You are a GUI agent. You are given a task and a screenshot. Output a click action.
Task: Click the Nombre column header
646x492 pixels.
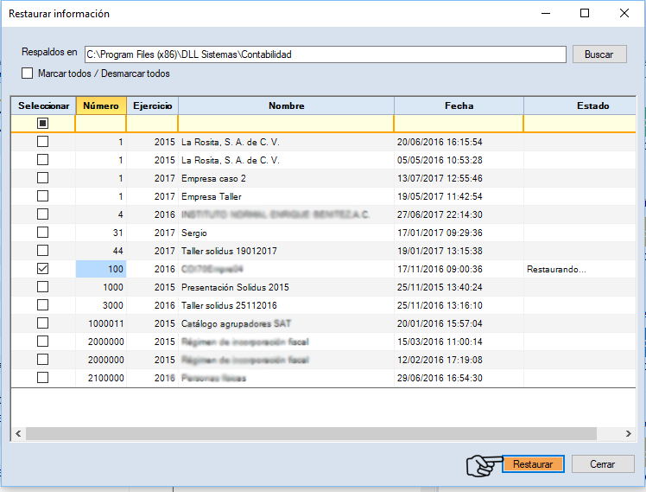(286, 105)
